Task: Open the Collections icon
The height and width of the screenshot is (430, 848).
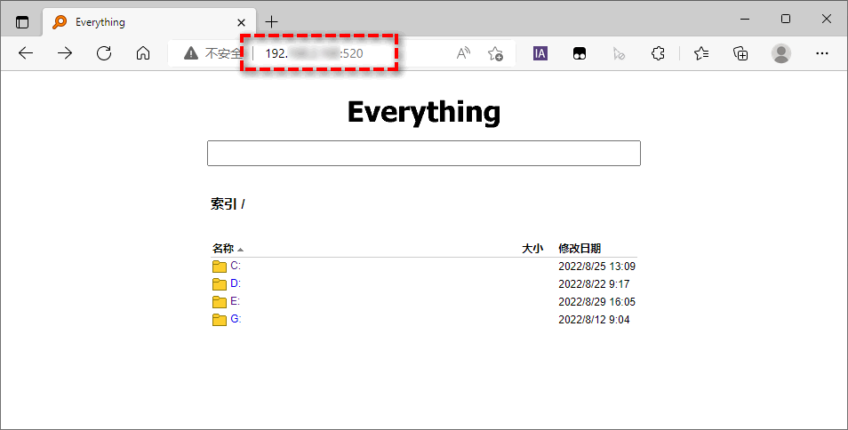Action: (x=740, y=53)
